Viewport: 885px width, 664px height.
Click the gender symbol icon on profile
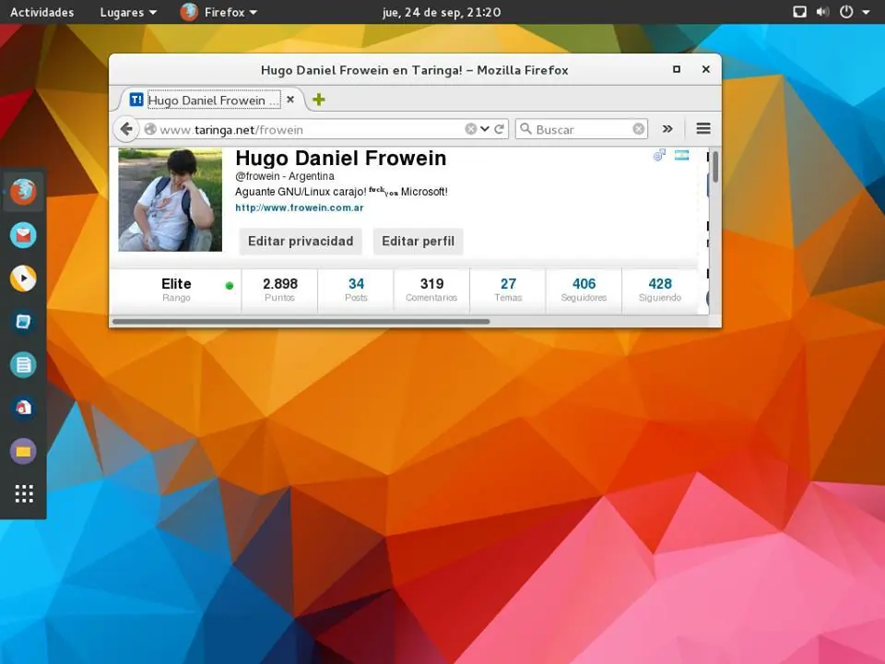(x=659, y=155)
